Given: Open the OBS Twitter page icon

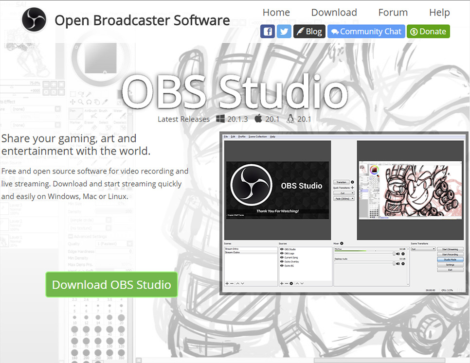Looking at the screenshot, I should coord(284,32).
